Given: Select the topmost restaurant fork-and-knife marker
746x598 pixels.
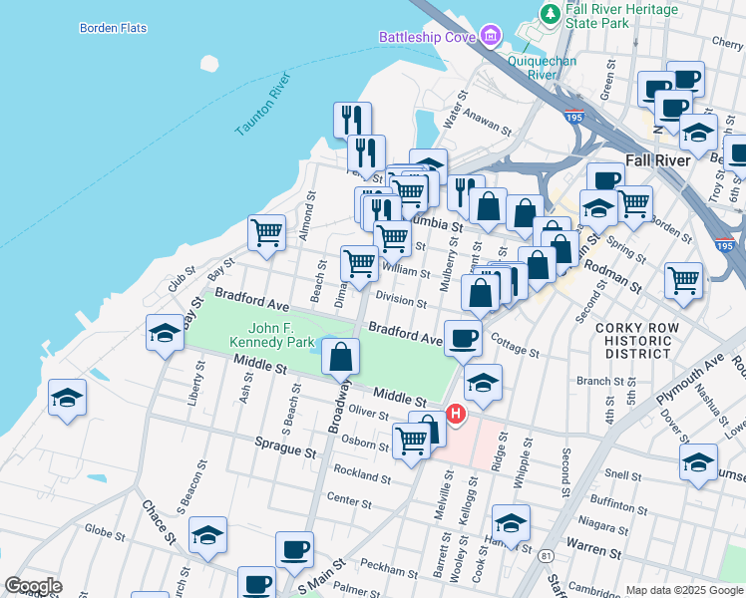Looking at the screenshot, I should click(x=351, y=120).
